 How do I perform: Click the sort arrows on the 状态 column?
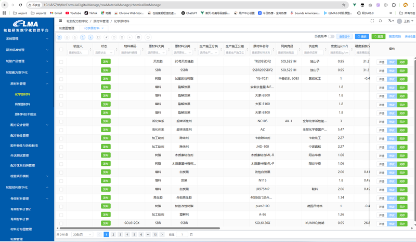pyautogui.click(x=116, y=49)
